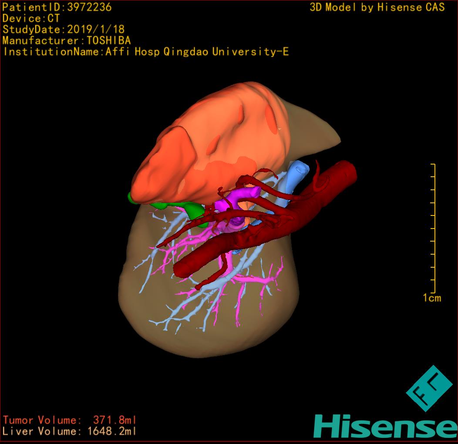Click the InstitutionName Affi Hosp Qingdao text
This screenshot has height=444, width=458.
[x=146, y=52]
